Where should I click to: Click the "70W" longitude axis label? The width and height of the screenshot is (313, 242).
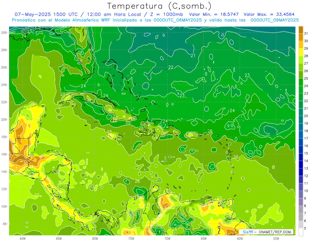click(167, 239)
